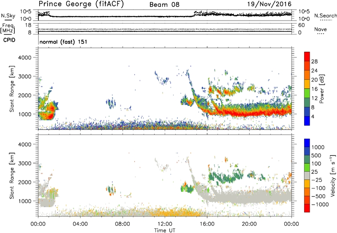The height and width of the screenshot is (233, 337).
Task: Pick the bright blue power segment below 4 dB
Action: (x=307, y=121)
